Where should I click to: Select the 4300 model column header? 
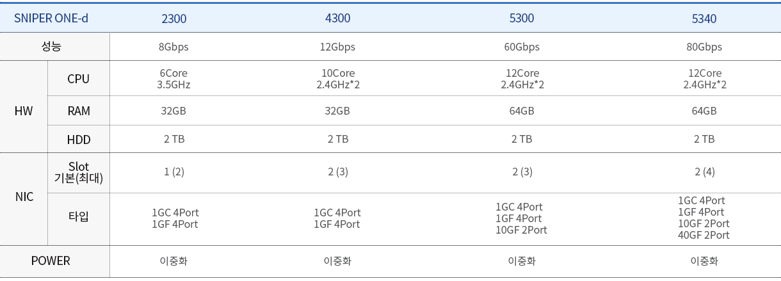[338, 19]
